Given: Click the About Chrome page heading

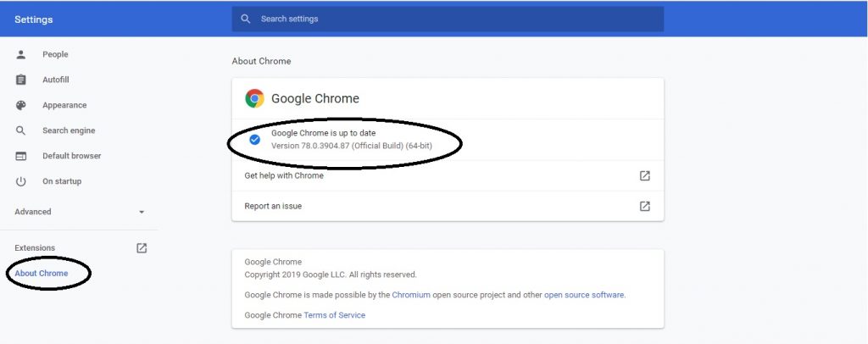Looking at the screenshot, I should coord(261,61).
